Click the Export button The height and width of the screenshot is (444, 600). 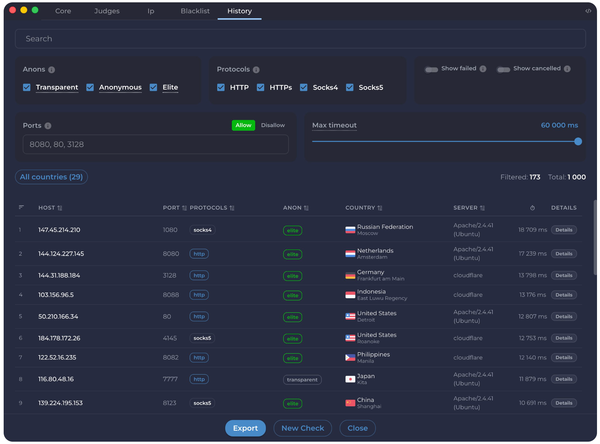(x=246, y=428)
